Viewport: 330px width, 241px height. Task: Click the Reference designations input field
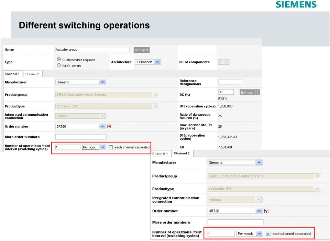[x=230, y=82]
